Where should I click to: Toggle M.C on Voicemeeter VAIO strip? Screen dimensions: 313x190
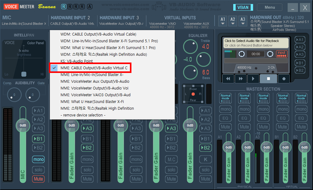pos(171,159)
